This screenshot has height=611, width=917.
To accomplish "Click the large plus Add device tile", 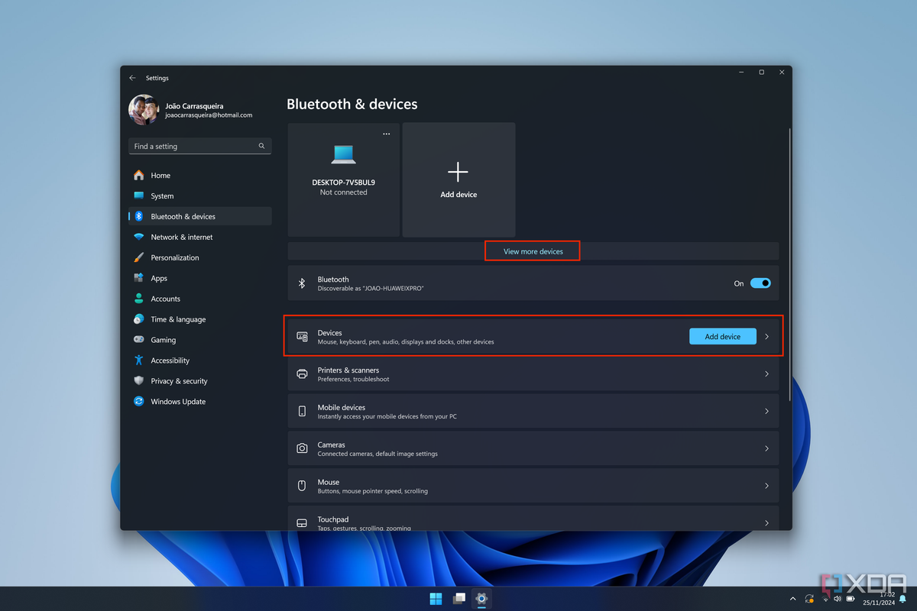I will 458,179.
